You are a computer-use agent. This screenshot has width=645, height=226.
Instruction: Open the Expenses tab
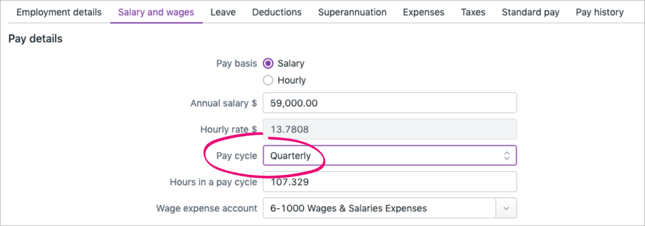coord(424,12)
